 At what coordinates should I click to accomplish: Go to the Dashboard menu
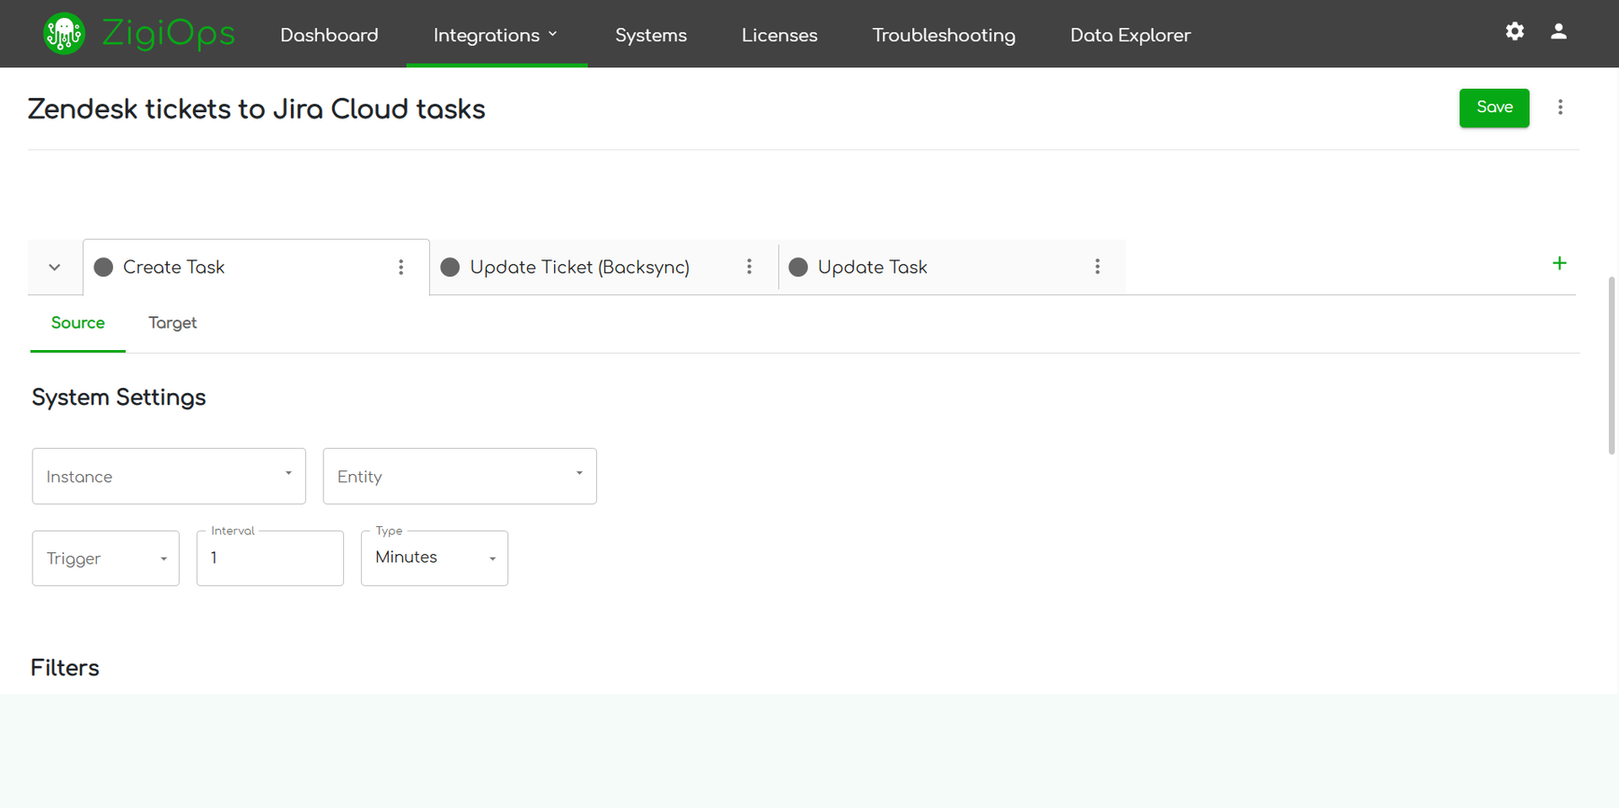pos(330,35)
